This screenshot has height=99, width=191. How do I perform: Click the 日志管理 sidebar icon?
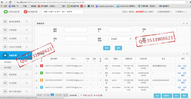pos(5,83)
